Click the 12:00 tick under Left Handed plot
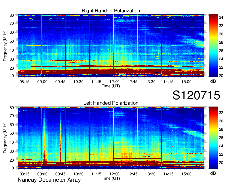227x184 pixels. point(115,174)
